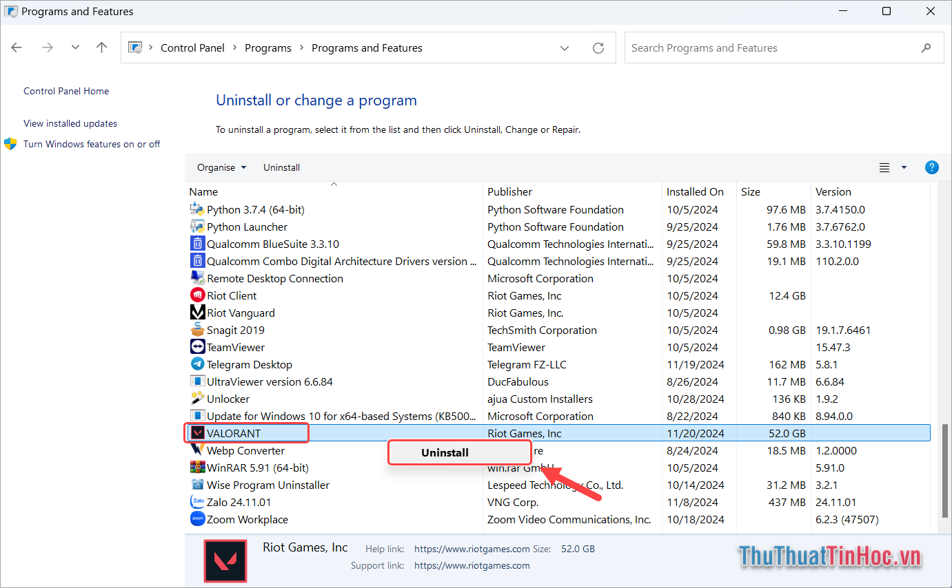Open the address bar history dropdown
952x588 pixels.
coord(565,48)
